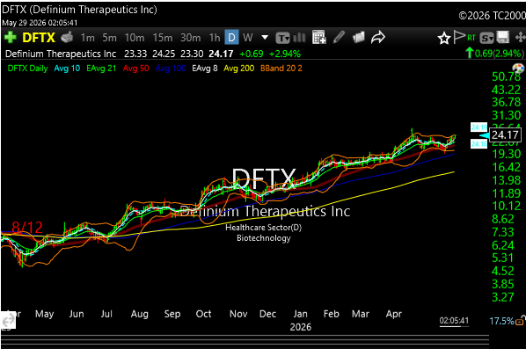Toggle the green RT real-time indicator
The width and height of the screenshot is (526, 349).
(471, 38)
